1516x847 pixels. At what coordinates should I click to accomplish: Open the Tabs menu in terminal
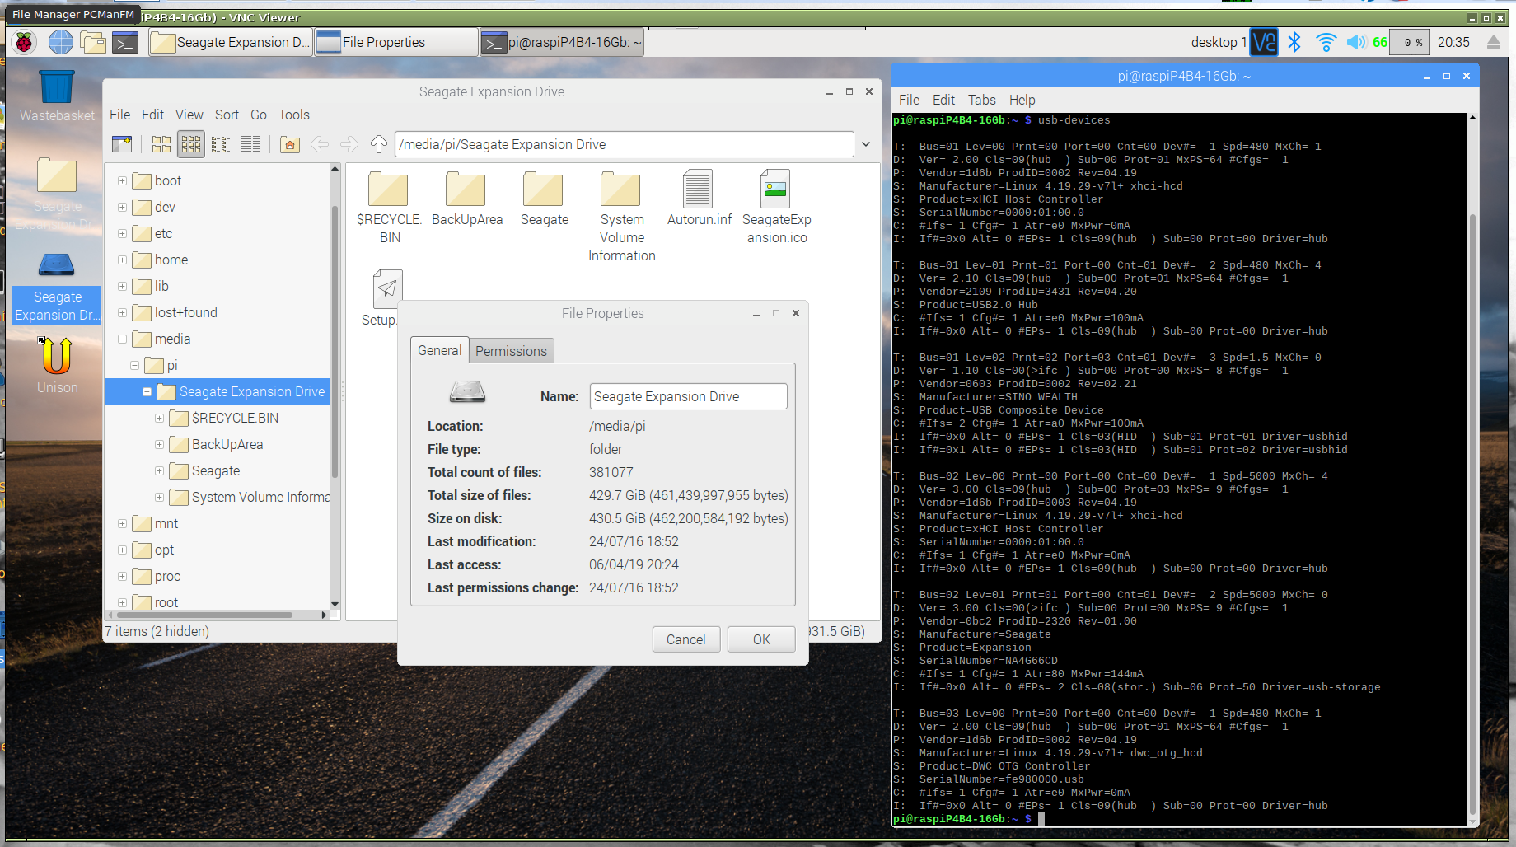pos(981,100)
